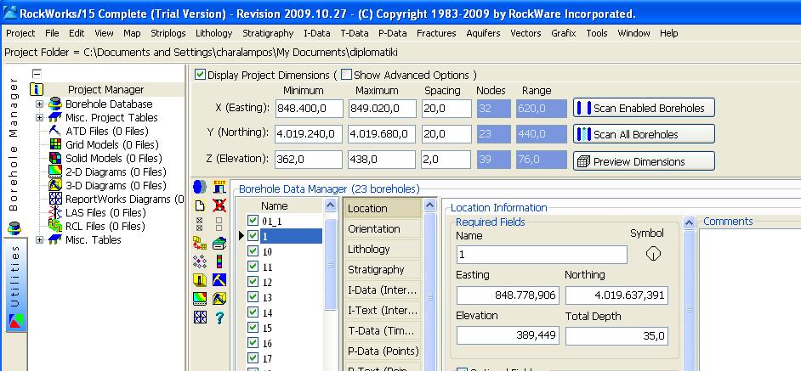This screenshot has height=371, width=801.
Task: Click the EXIT door icon
Action: click(x=219, y=187)
